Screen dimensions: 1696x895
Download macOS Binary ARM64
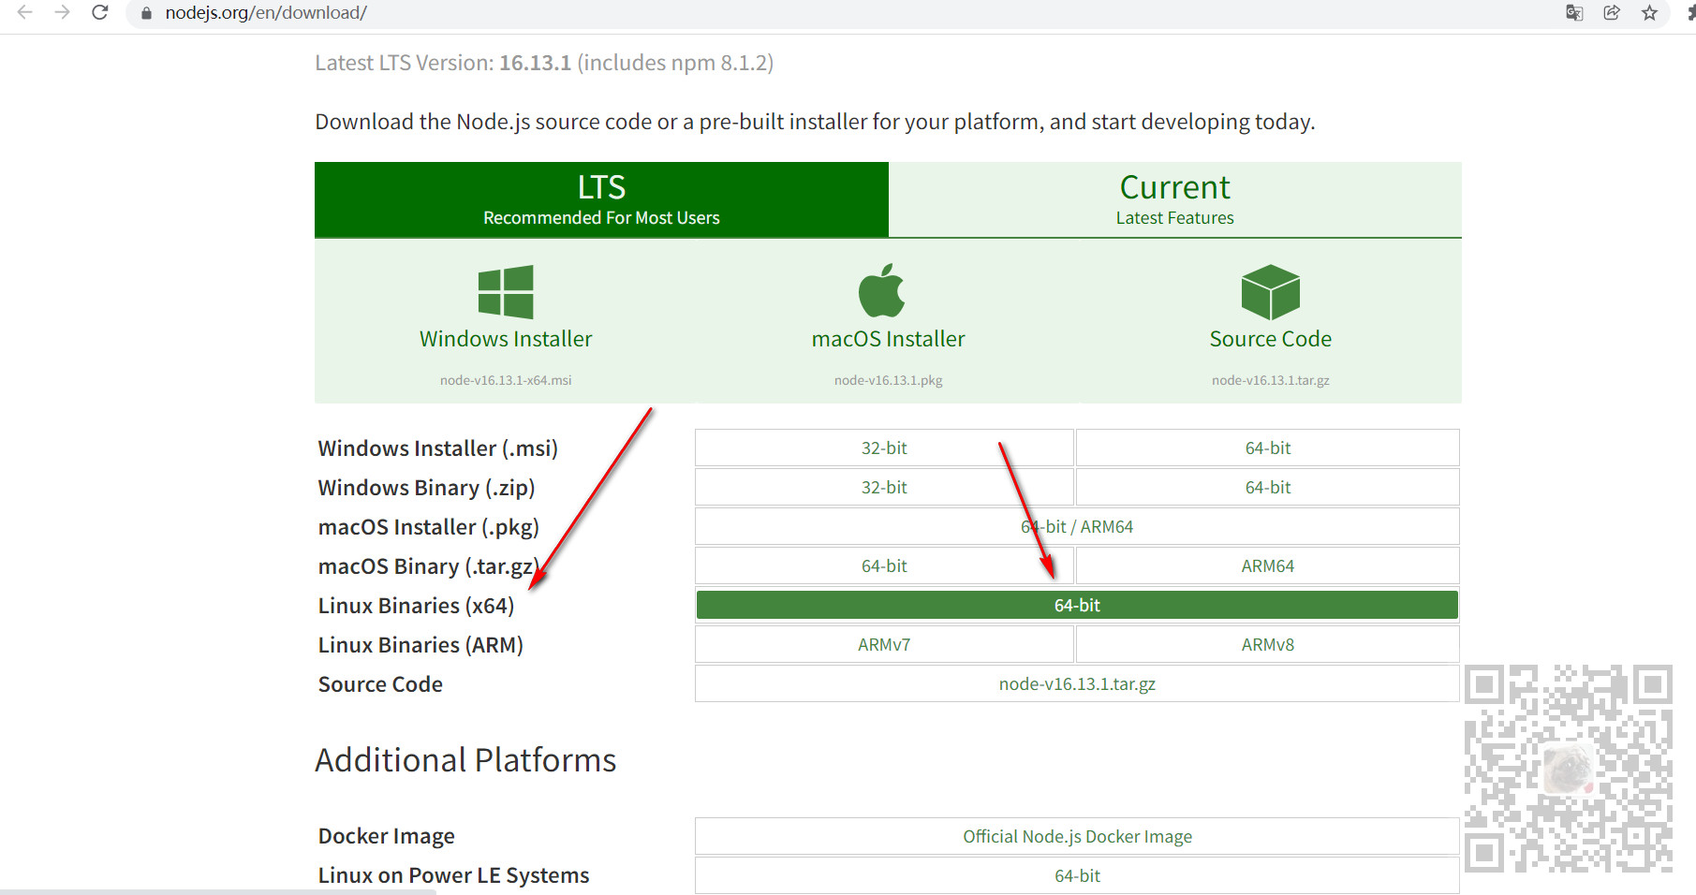click(x=1268, y=565)
